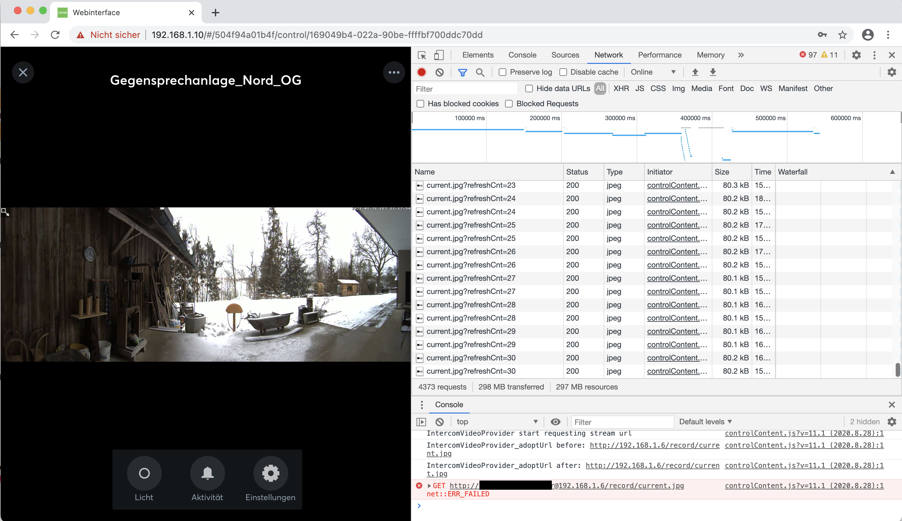Viewport: 902px width, 521px height.
Task: Click the network Filter text field
Action: point(465,89)
